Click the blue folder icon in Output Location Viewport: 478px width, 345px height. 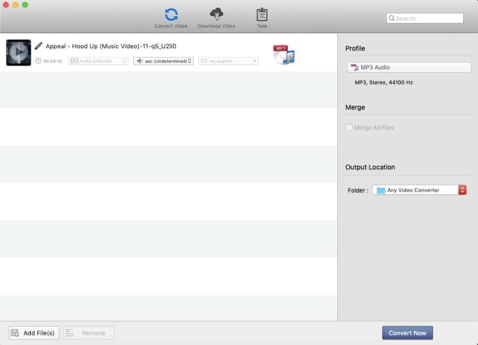[381, 190]
